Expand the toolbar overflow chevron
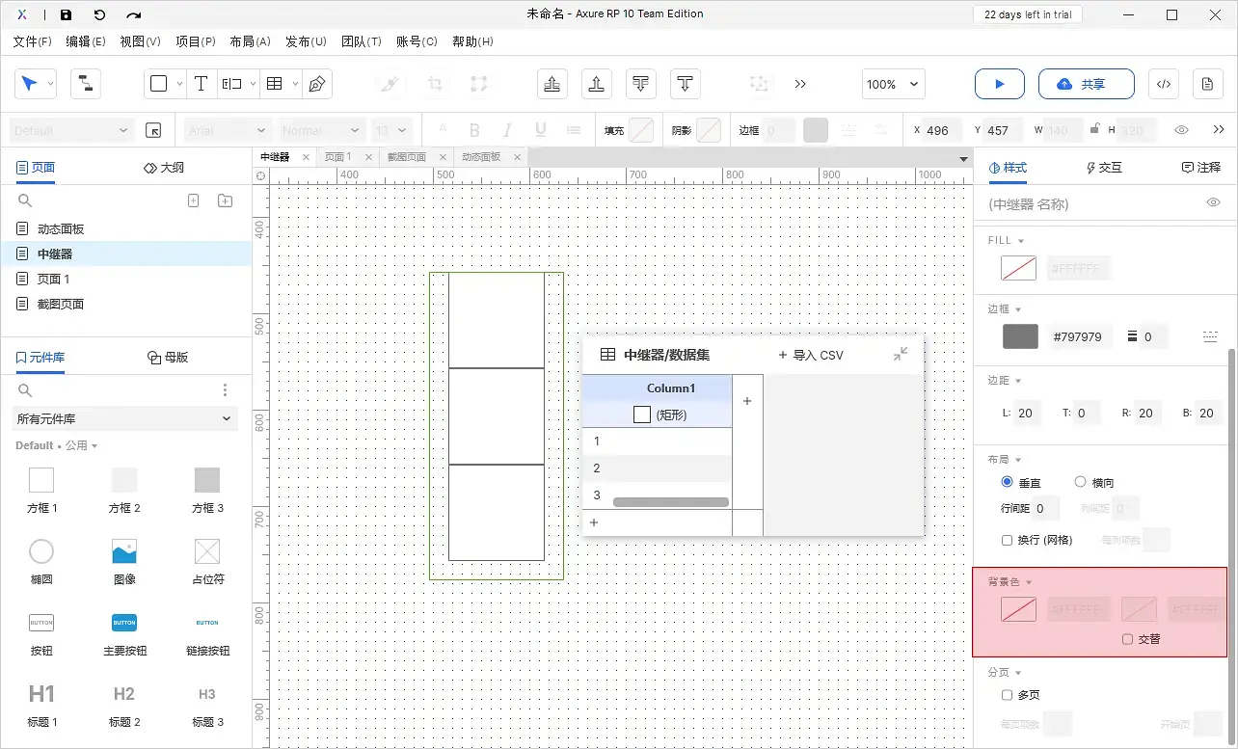 pyautogui.click(x=800, y=84)
